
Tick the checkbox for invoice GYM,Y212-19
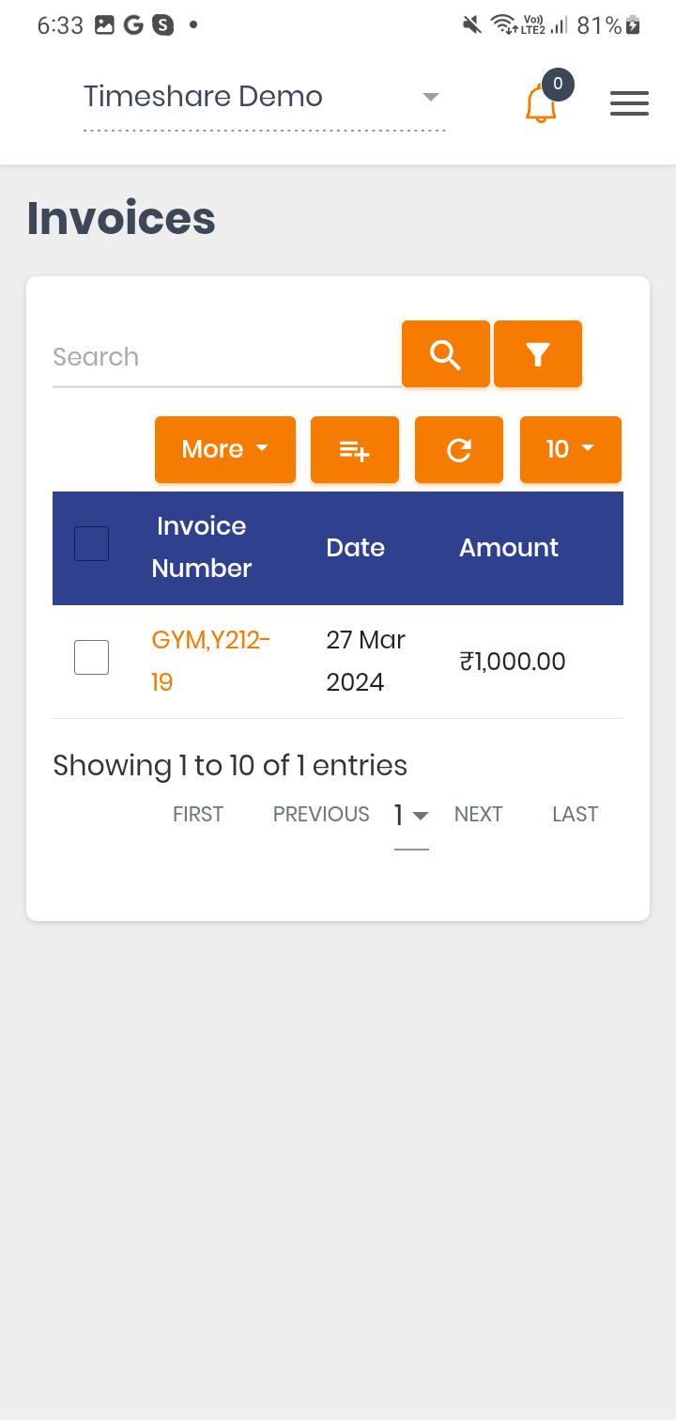(92, 658)
